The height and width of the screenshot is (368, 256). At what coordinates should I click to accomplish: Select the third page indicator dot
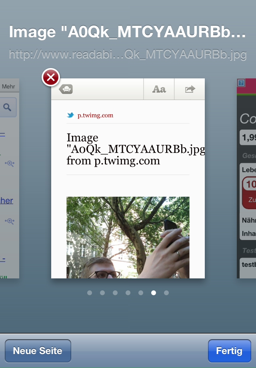click(115, 293)
